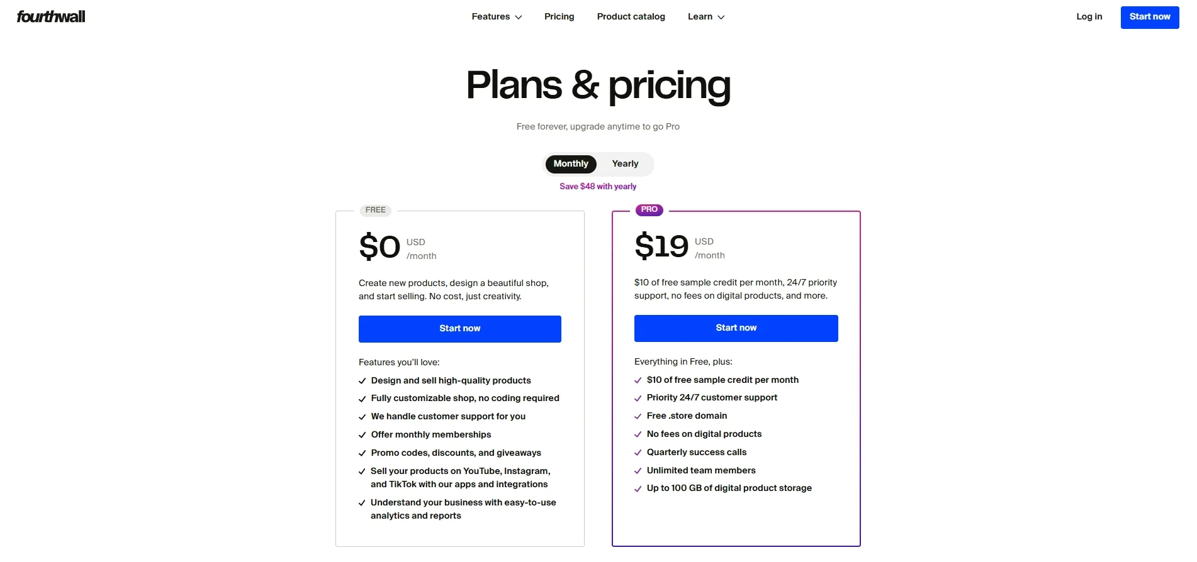Click the Save $48 with yearly text
The image size is (1197, 562).
tap(597, 186)
